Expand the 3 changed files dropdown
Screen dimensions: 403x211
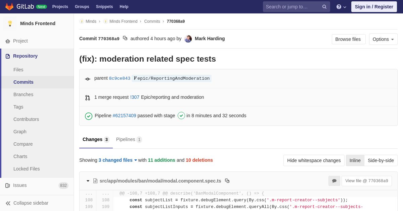point(118,160)
